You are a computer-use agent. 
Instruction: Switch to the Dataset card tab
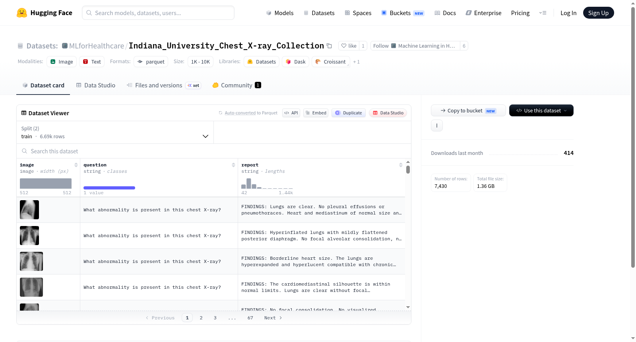pos(43,85)
